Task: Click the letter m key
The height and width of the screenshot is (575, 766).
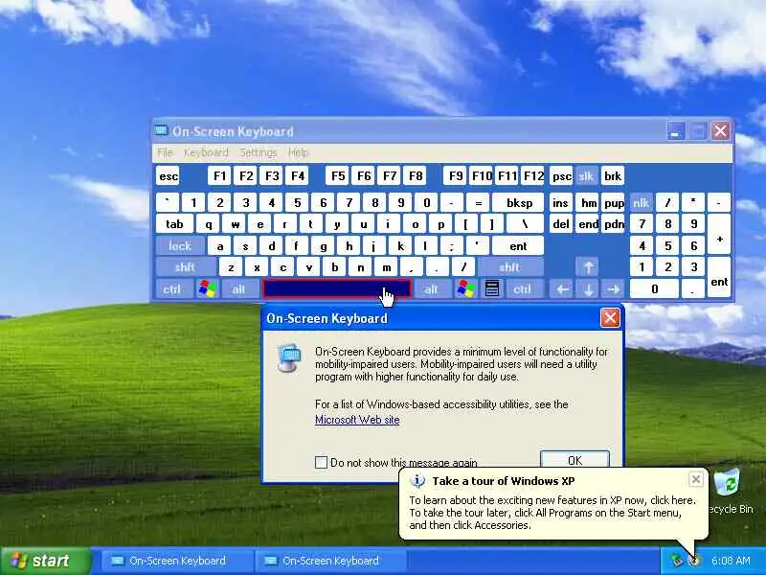Action: [386, 267]
